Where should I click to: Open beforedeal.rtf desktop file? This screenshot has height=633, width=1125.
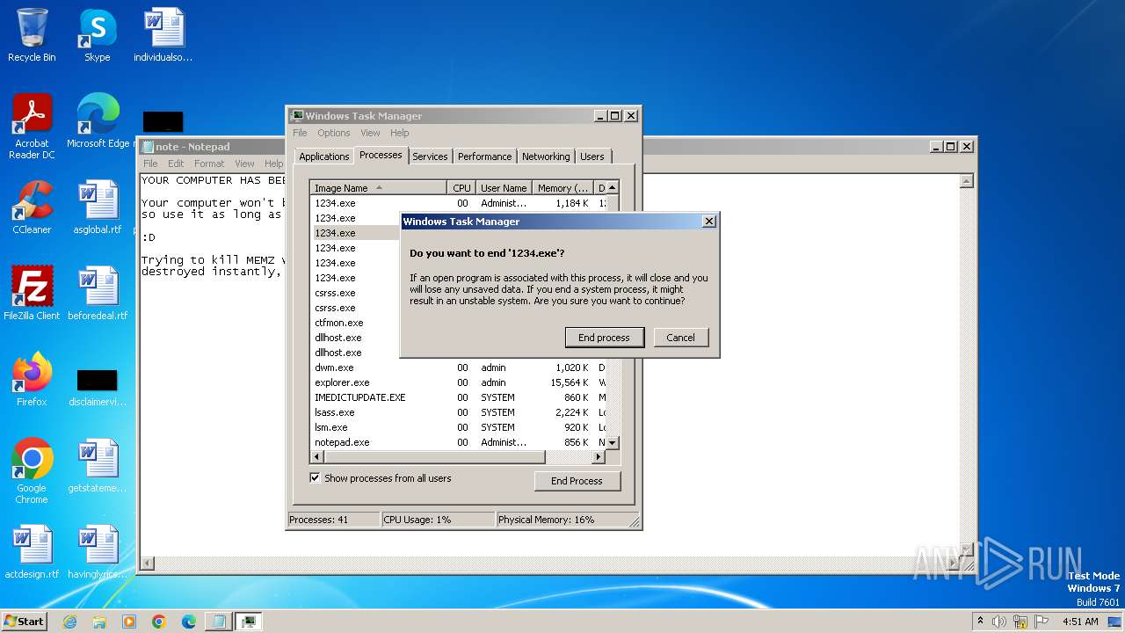pos(98,294)
